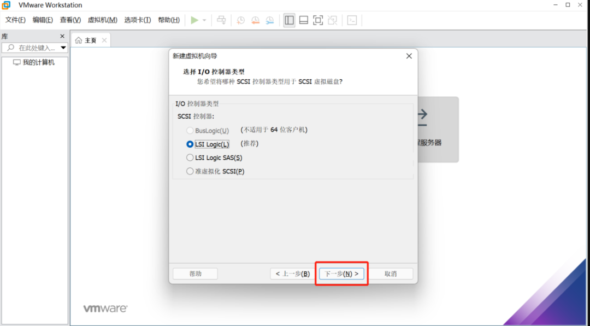
Task: Click the full screen mode icon
Action: pyautogui.click(x=318, y=20)
